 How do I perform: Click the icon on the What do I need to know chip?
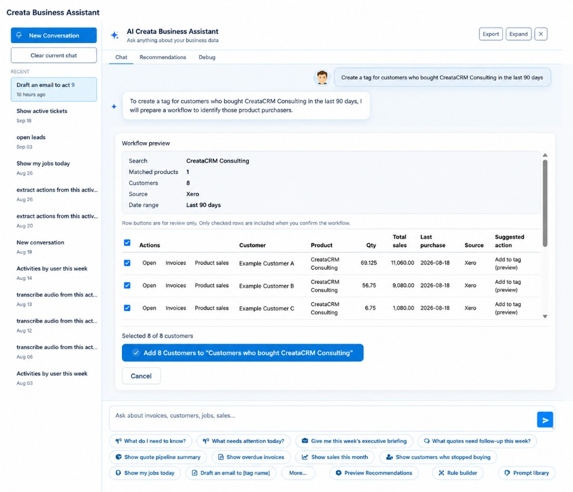click(x=119, y=441)
